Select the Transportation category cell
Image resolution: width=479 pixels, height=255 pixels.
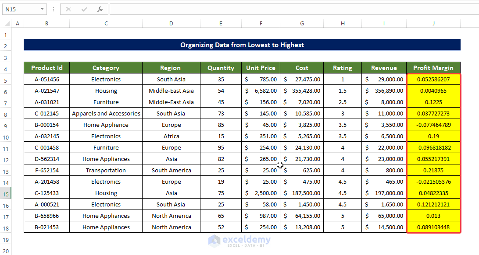[105, 170]
